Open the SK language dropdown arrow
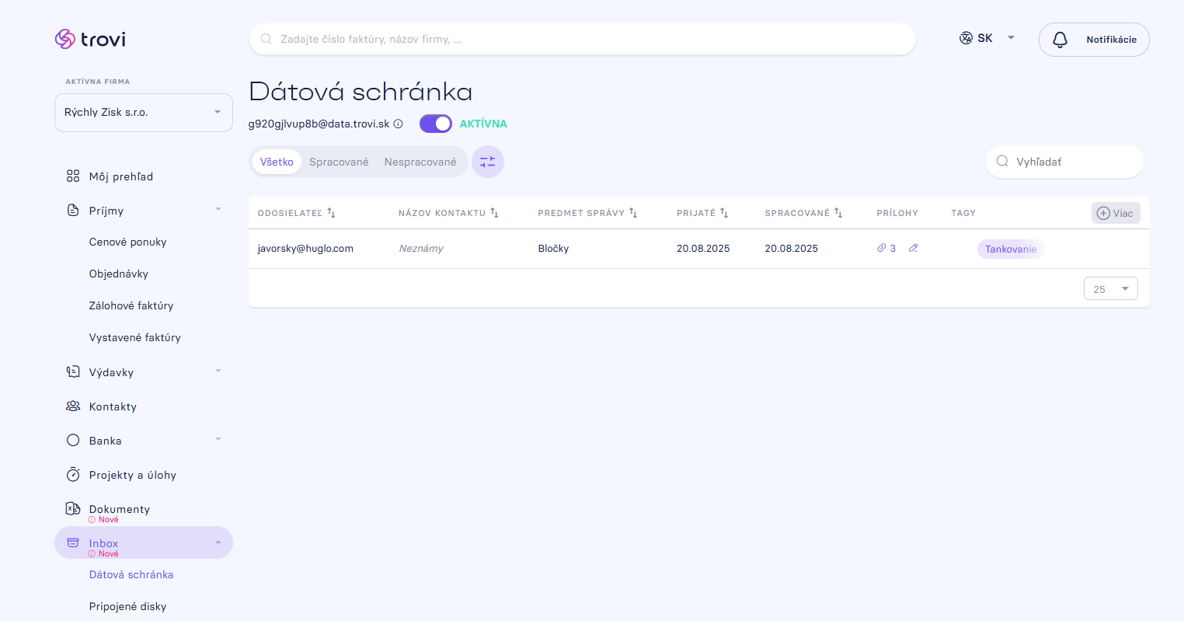1184x621 pixels. [1011, 38]
